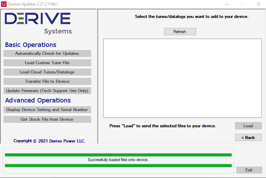Image resolution: width=266 pixels, height=178 pixels.
Task: Click 'Select the tunes/datalogs' instruction text
Action: 192,17
